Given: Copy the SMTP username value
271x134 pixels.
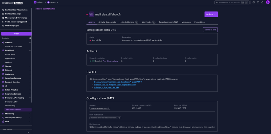Looking at the screenshot, I should pyautogui.click(x=119, y=118).
